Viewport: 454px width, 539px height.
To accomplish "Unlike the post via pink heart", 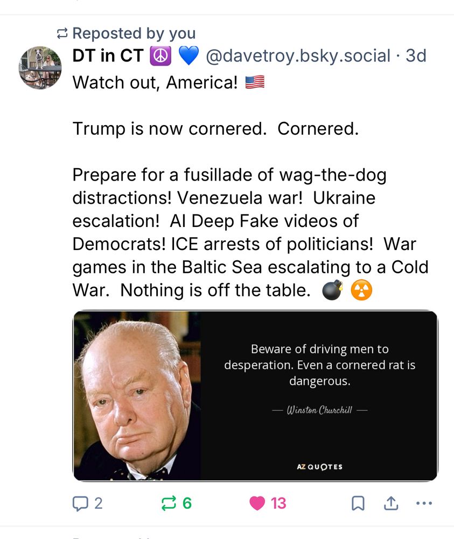I will (x=257, y=503).
